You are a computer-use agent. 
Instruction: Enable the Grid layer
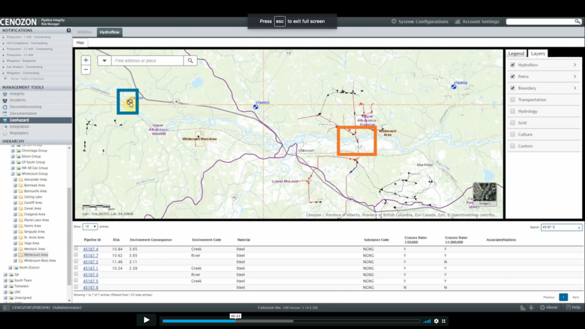(x=512, y=123)
